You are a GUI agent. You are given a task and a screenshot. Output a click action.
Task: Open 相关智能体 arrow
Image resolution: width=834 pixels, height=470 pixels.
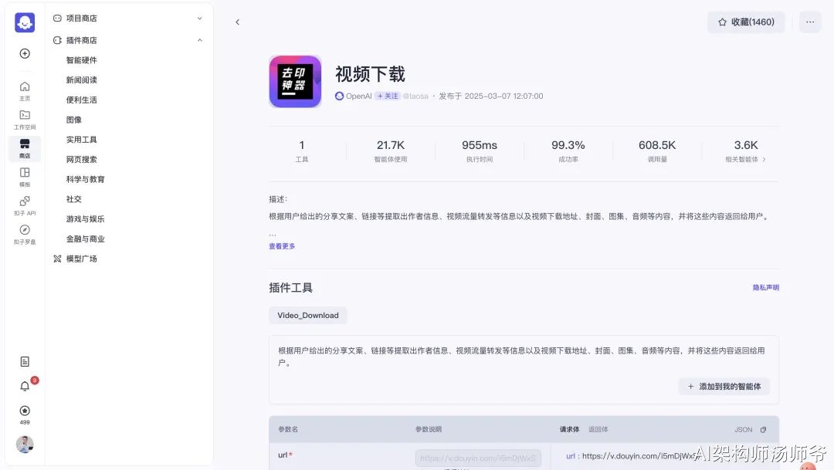click(764, 160)
